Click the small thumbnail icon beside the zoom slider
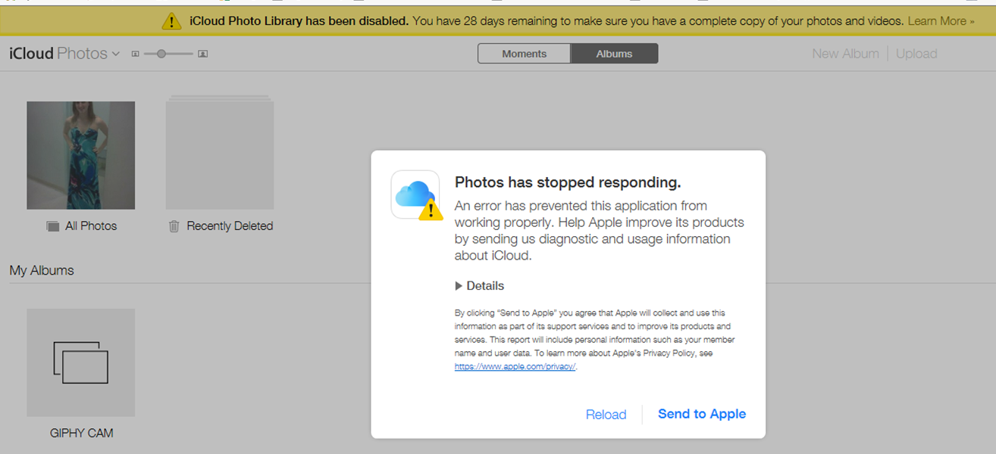Screen dimensions: 996x454 [135, 54]
